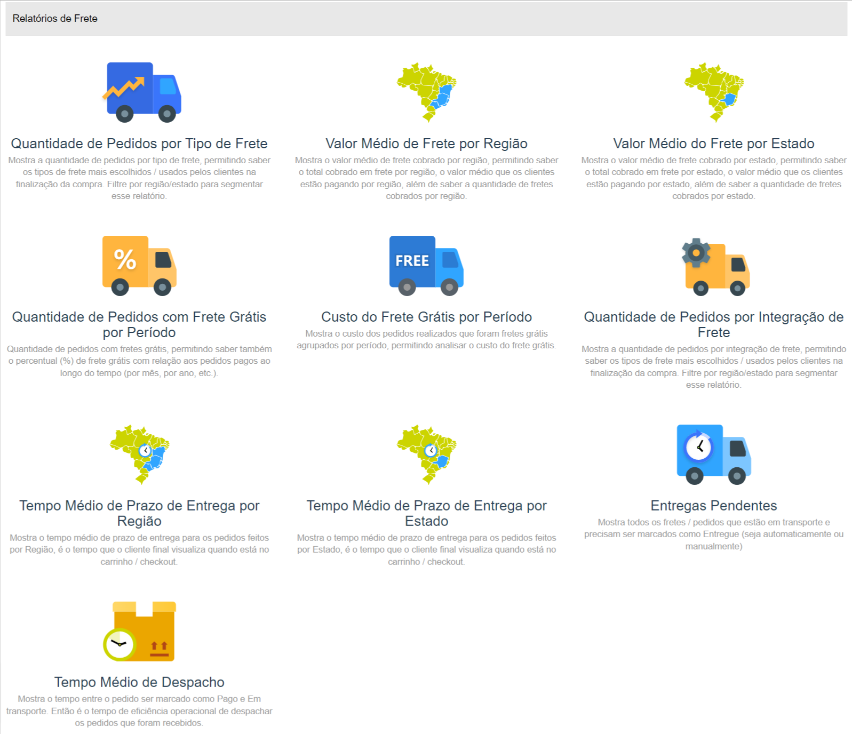Select the Brazil map icon for Frete por Estado
The width and height of the screenshot is (852, 734).
[x=714, y=92]
